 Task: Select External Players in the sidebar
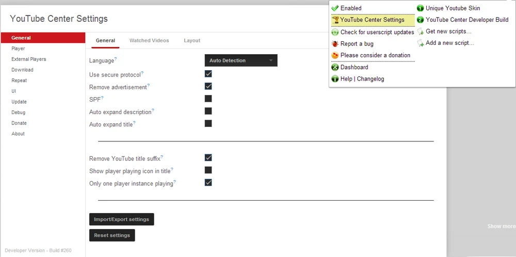(x=29, y=59)
